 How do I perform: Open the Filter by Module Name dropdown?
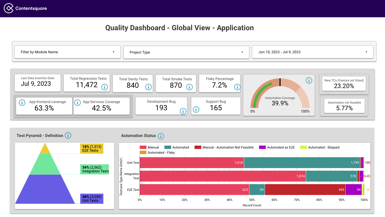click(67, 52)
